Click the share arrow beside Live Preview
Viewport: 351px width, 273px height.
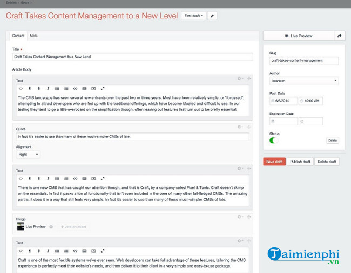coord(340,36)
